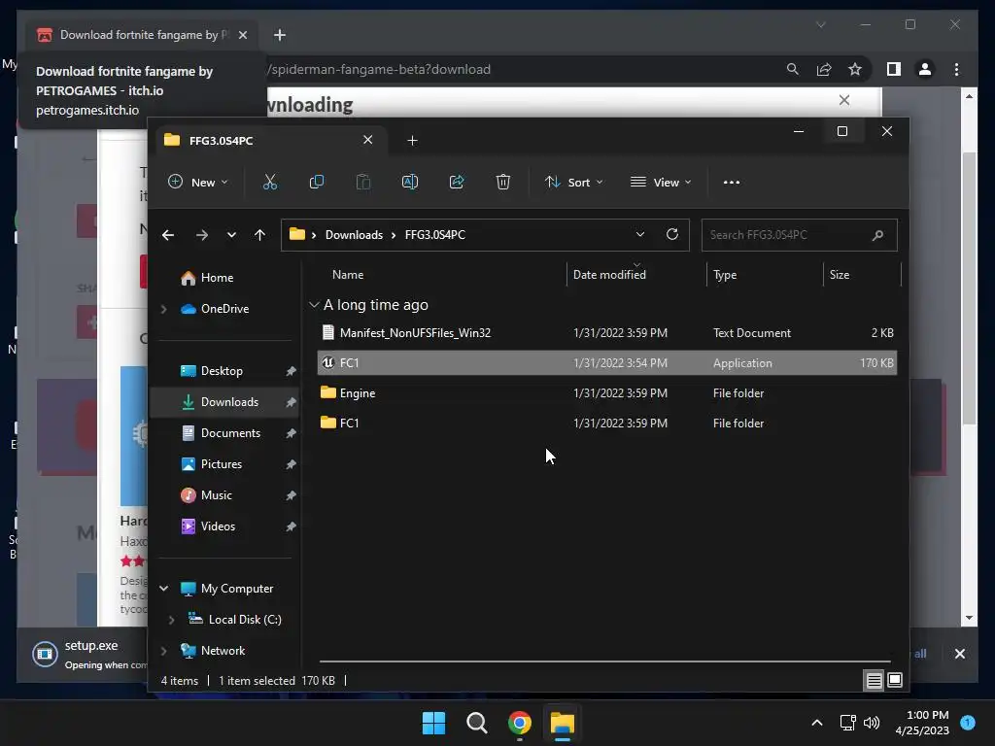Click Chrome page vertical scrollbar
This screenshot has height=746, width=995.
969,288
